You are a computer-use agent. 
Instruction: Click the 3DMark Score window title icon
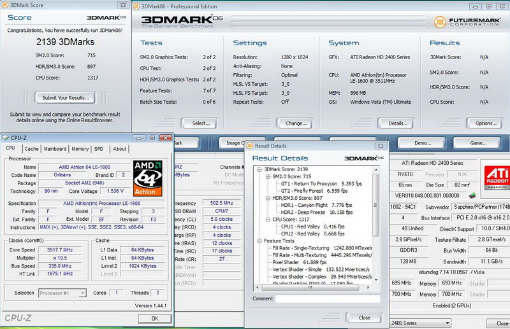[x=5, y=5]
